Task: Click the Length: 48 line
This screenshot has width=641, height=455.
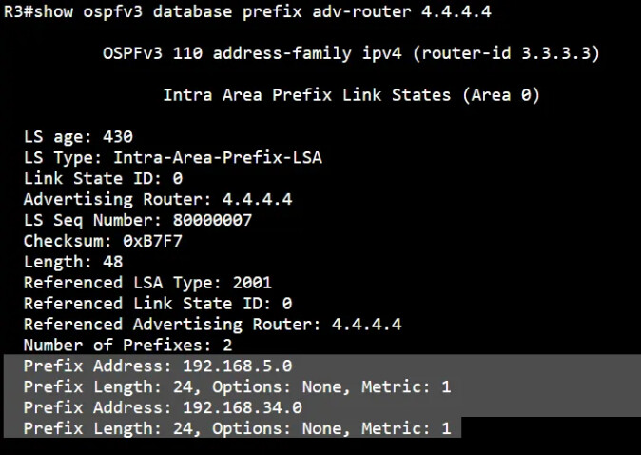Action: click(73, 262)
